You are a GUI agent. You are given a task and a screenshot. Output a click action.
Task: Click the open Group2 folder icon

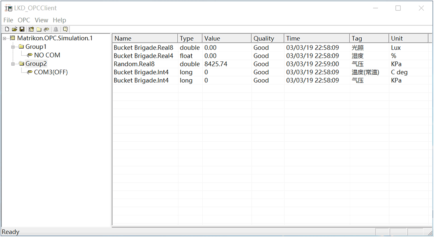point(21,64)
